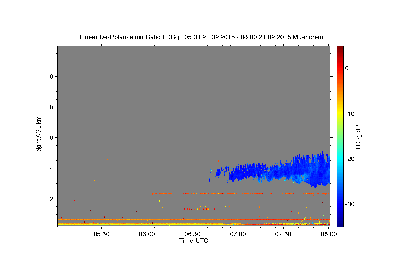Click the isolated red dot near 10 km
Screen dimensions: 408x272
point(246,78)
